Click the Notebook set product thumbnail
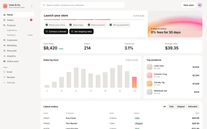 pos(149,92)
